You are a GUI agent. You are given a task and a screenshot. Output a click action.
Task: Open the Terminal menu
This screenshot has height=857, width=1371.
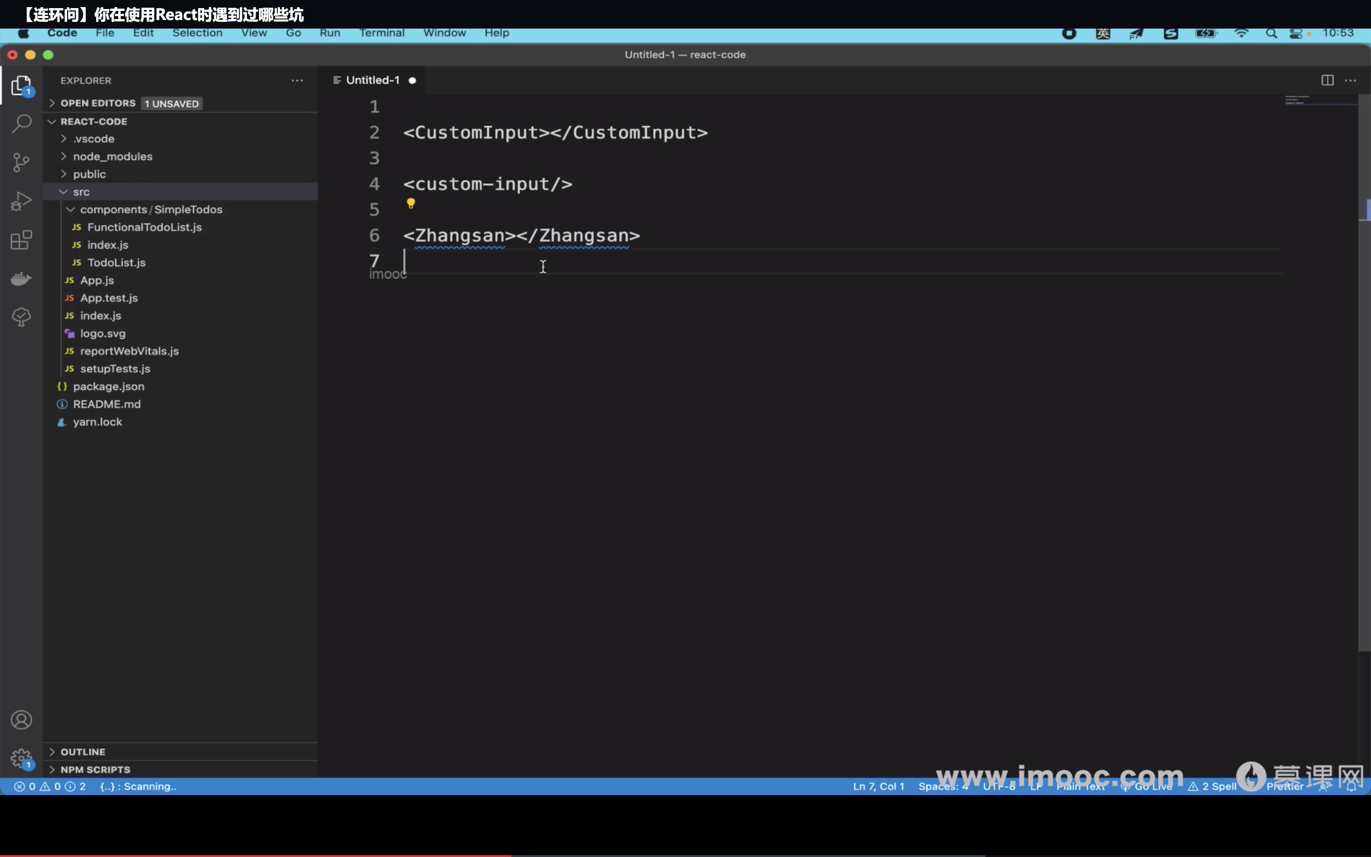tap(381, 33)
